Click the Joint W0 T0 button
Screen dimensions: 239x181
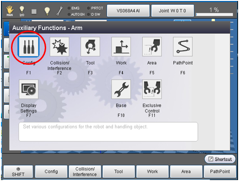(172, 10)
